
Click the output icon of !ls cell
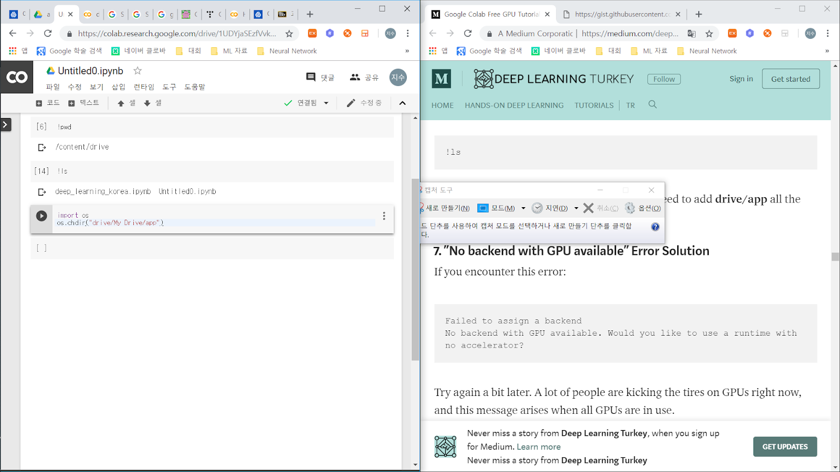(x=42, y=192)
